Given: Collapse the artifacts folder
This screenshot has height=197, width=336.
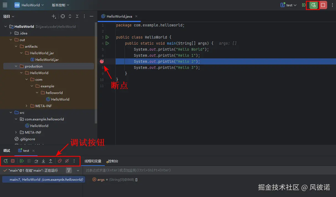Looking at the screenshot, I should tap(16, 46).
